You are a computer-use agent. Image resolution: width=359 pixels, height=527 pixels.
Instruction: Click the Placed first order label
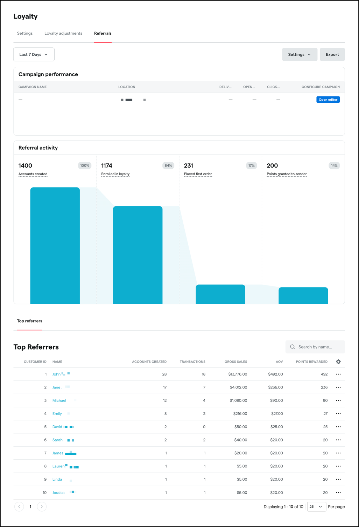point(198,174)
